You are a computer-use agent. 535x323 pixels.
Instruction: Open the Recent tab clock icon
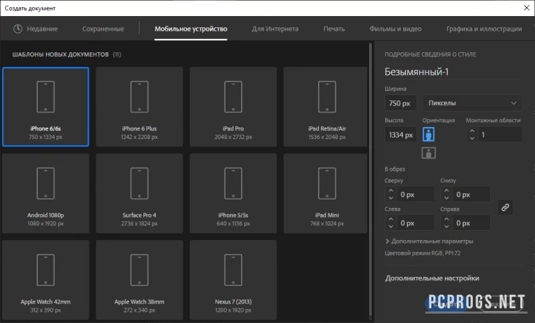point(18,29)
